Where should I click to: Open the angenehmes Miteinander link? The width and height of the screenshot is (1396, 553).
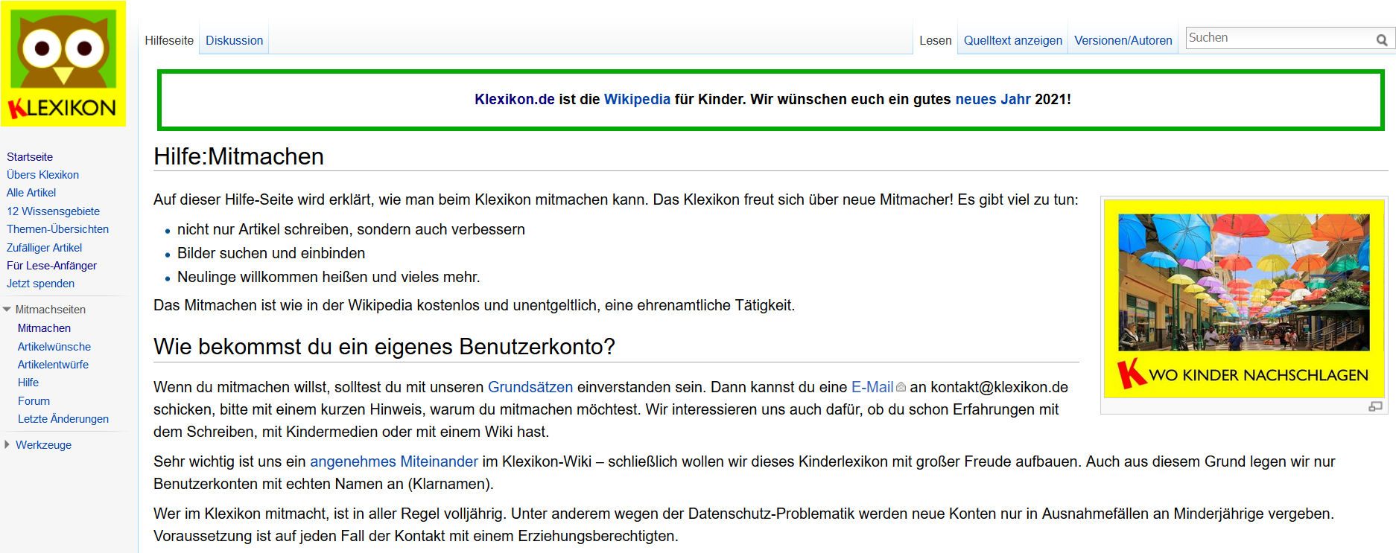(x=394, y=461)
